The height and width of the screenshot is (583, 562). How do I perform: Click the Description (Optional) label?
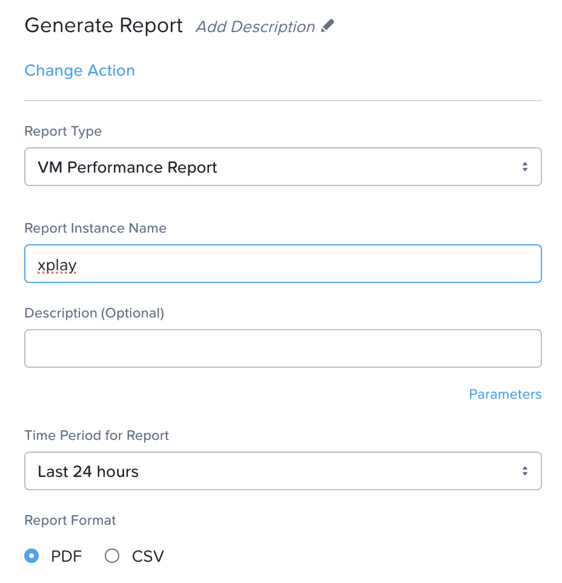coord(94,313)
